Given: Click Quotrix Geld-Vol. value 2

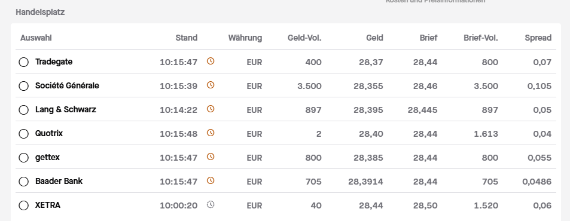Looking at the screenshot, I should coord(319,134).
